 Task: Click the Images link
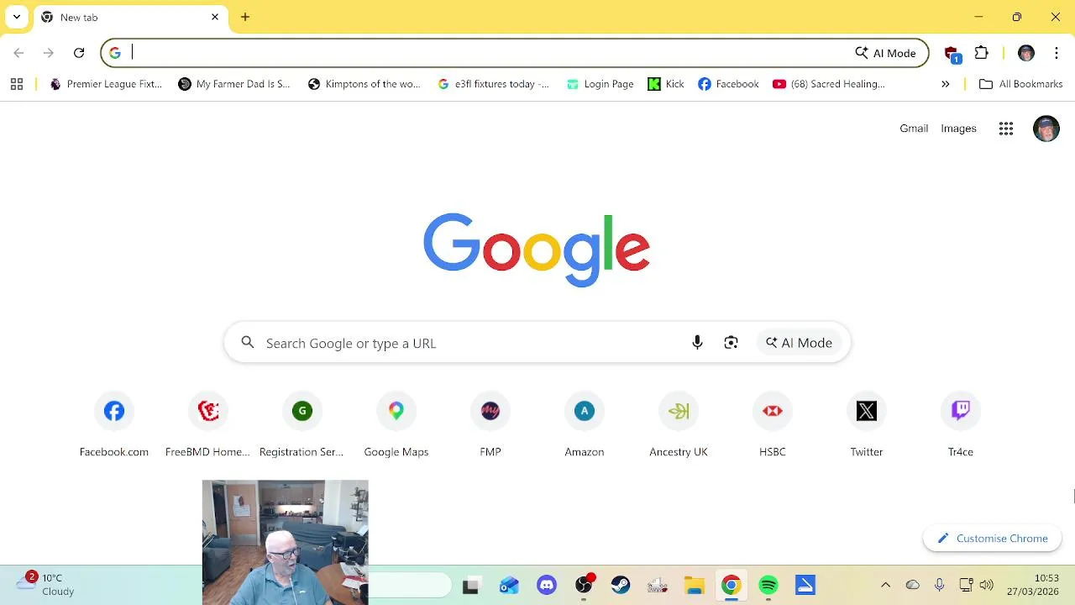958,129
